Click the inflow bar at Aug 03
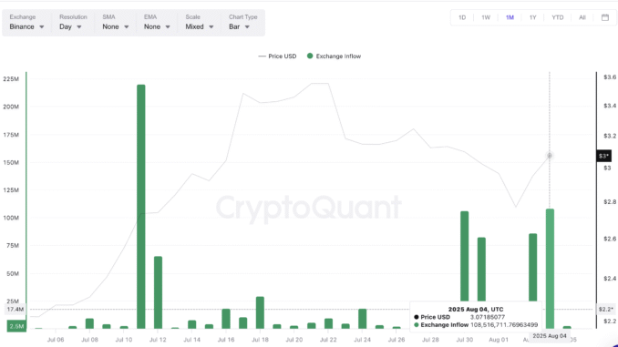The width and height of the screenshot is (618, 347). tap(532, 268)
